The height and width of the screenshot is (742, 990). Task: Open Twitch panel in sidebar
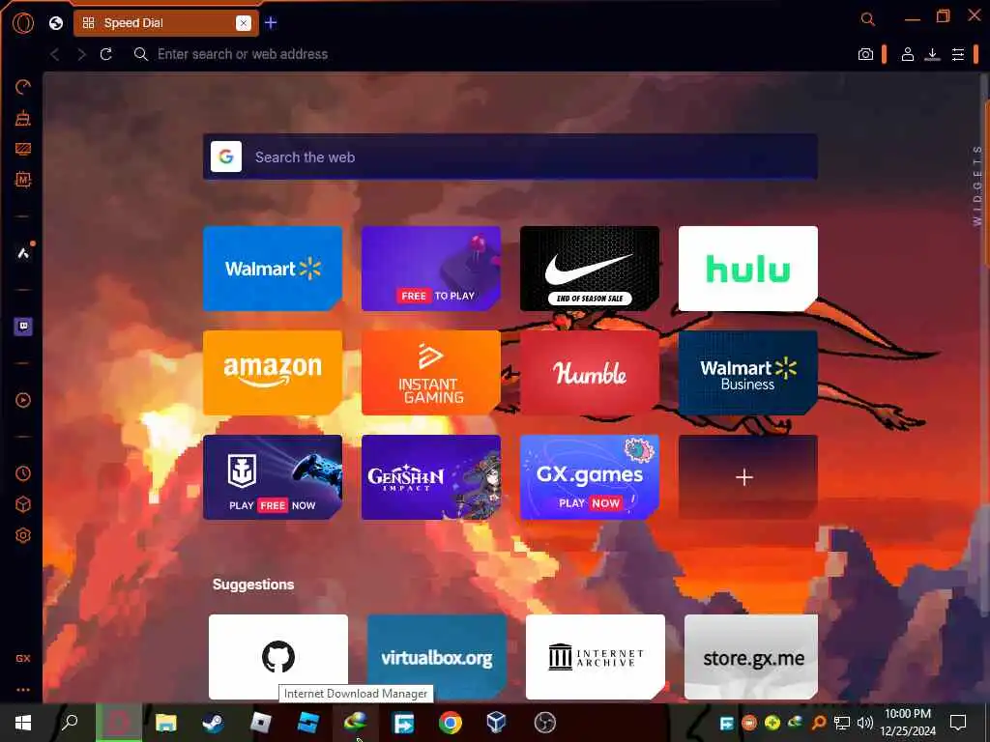pos(23,327)
